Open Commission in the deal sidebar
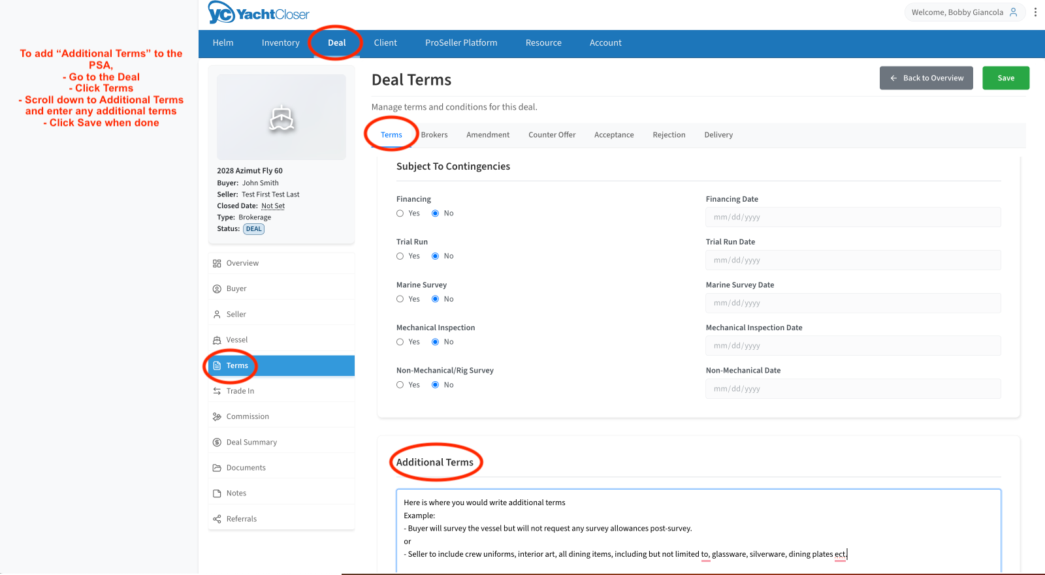The width and height of the screenshot is (1045, 575). pos(281,416)
